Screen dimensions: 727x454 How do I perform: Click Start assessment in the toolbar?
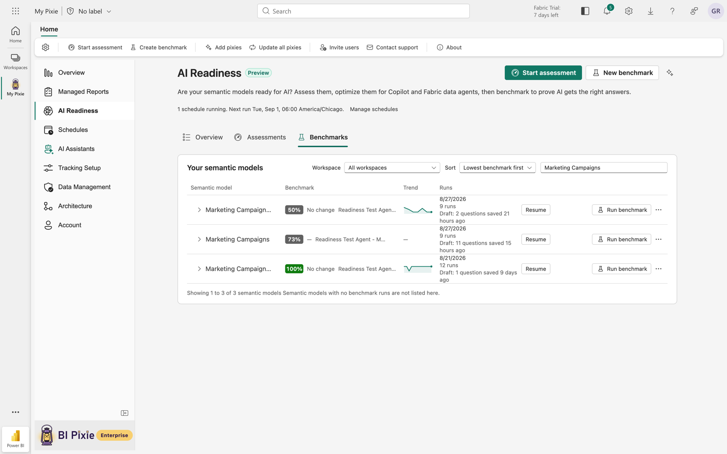[x=95, y=47]
